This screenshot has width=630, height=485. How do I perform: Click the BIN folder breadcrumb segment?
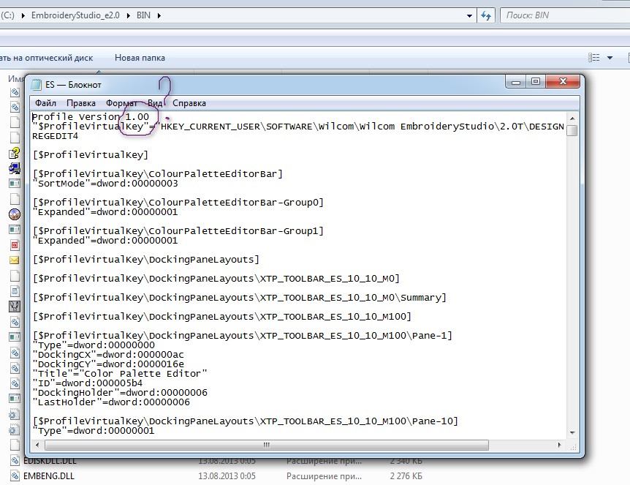point(143,15)
